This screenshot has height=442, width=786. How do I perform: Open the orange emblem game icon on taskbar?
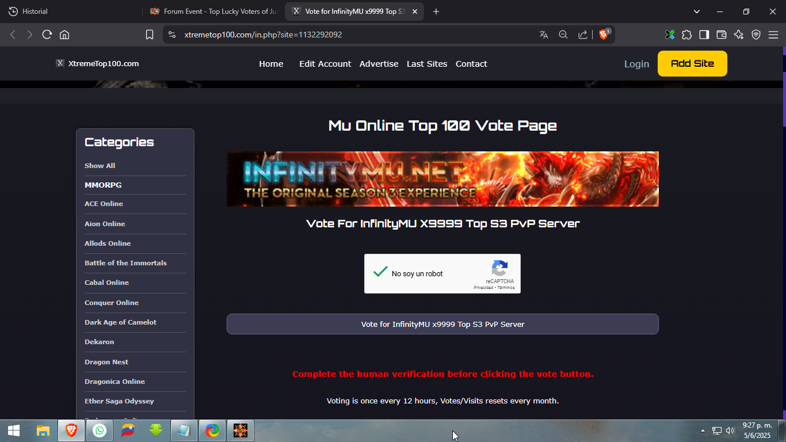(241, 430)
